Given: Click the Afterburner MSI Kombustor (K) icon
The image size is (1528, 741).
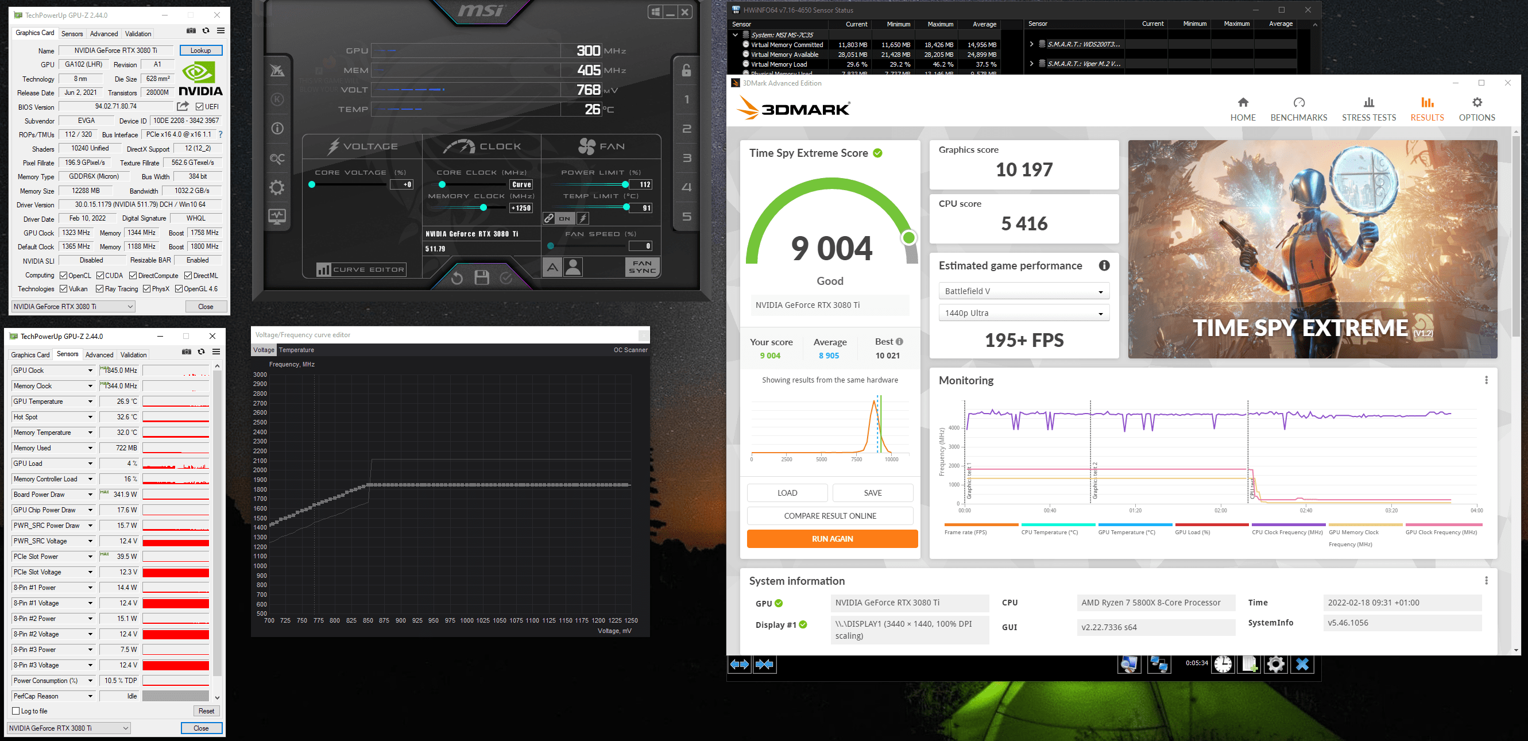Looking at the screenshot, I should tap(277, 100).
